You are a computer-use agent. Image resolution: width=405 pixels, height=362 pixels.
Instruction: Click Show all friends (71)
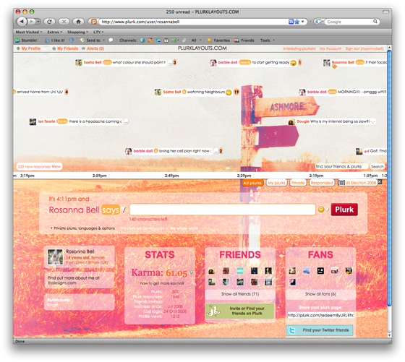(240, 294)
